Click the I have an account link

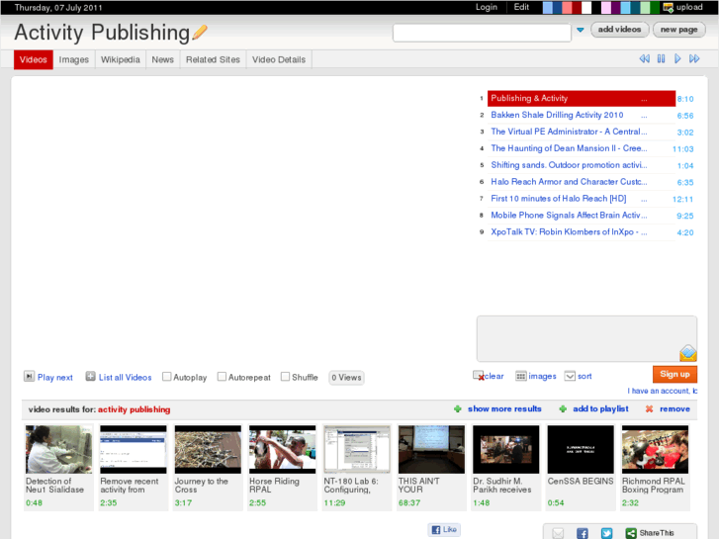pyautogui.click(x=663, y=391)
